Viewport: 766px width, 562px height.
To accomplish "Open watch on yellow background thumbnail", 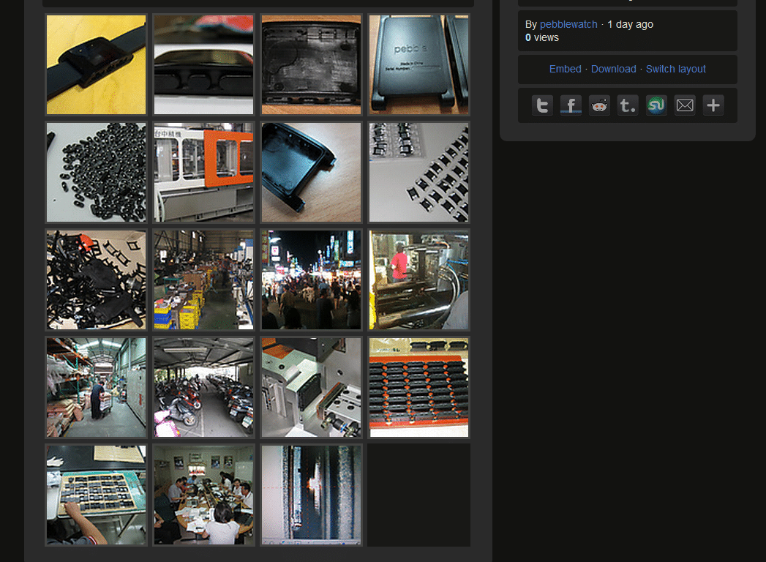I will pyautogui.click(x=96, y=65).
